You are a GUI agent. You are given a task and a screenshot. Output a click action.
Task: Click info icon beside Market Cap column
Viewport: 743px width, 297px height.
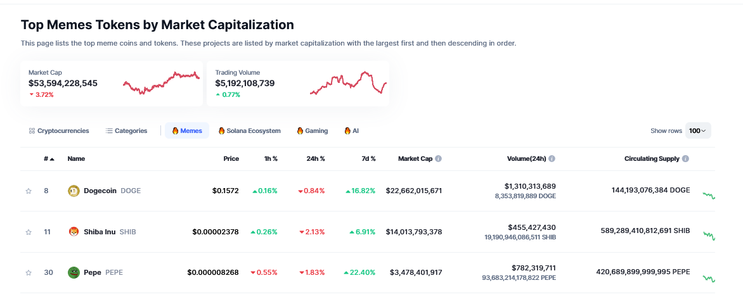pyautogui.click(x=438, y=159)
